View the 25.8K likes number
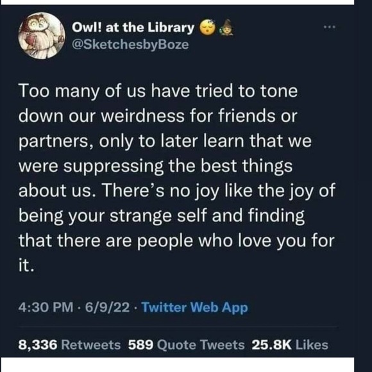Image resolution: width=372 pixels, height=372 pixels. 272,345
